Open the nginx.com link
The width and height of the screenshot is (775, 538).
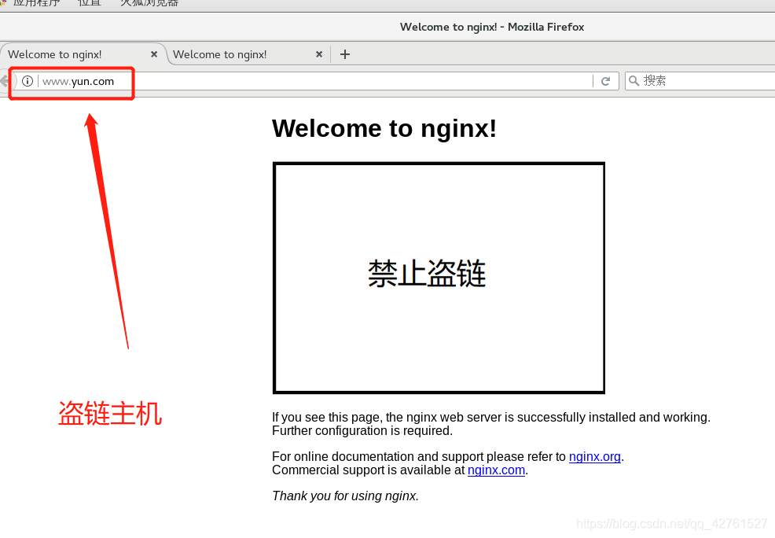(496, 470)
